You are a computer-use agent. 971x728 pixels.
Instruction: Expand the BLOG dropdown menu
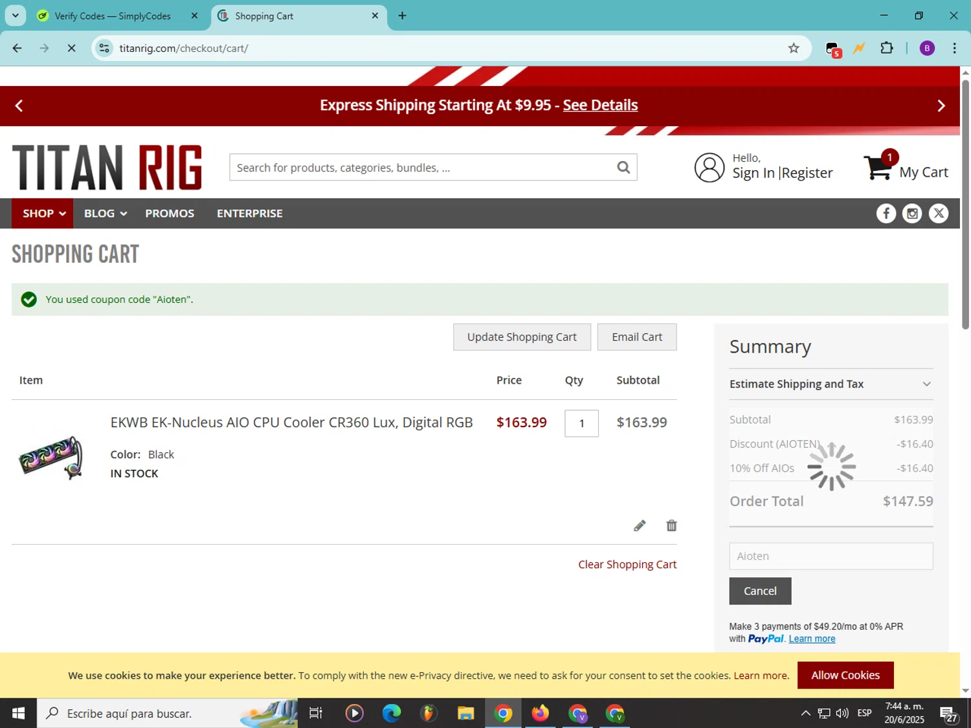click(x=105, y=214)
